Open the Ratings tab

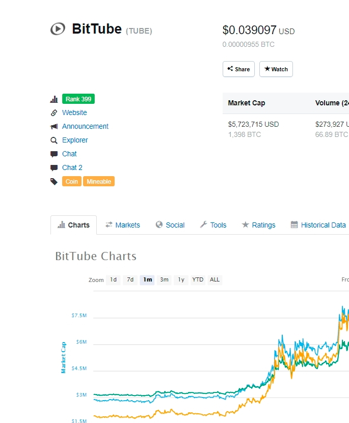click(258, 225)
